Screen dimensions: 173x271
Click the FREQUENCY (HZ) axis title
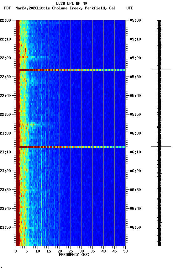74,255
